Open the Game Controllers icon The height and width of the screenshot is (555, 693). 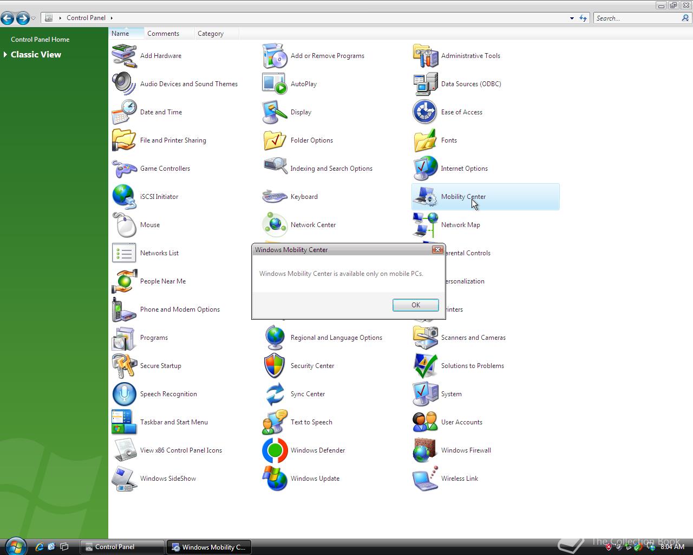point(124,169)
